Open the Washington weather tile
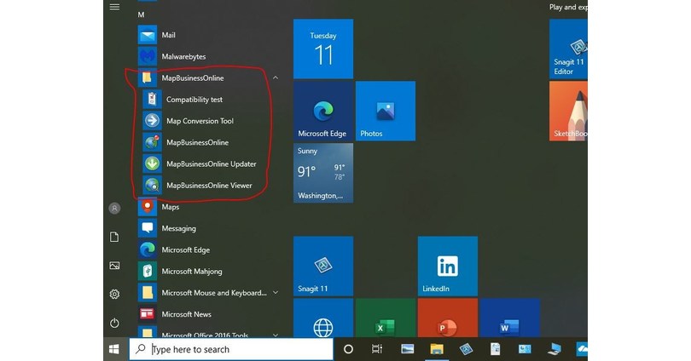 coord(322,173)
